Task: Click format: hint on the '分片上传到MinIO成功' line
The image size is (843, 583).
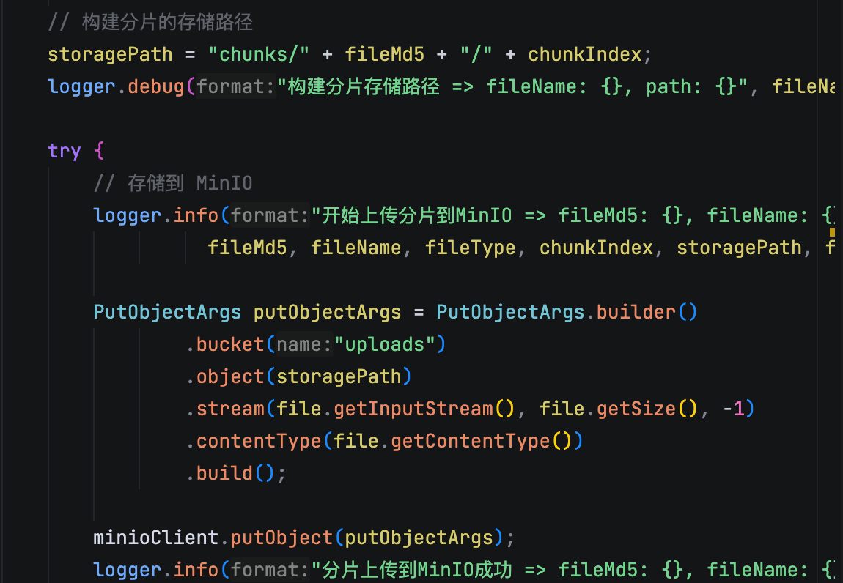Action: pyautogui.click(x=270, y=570)
